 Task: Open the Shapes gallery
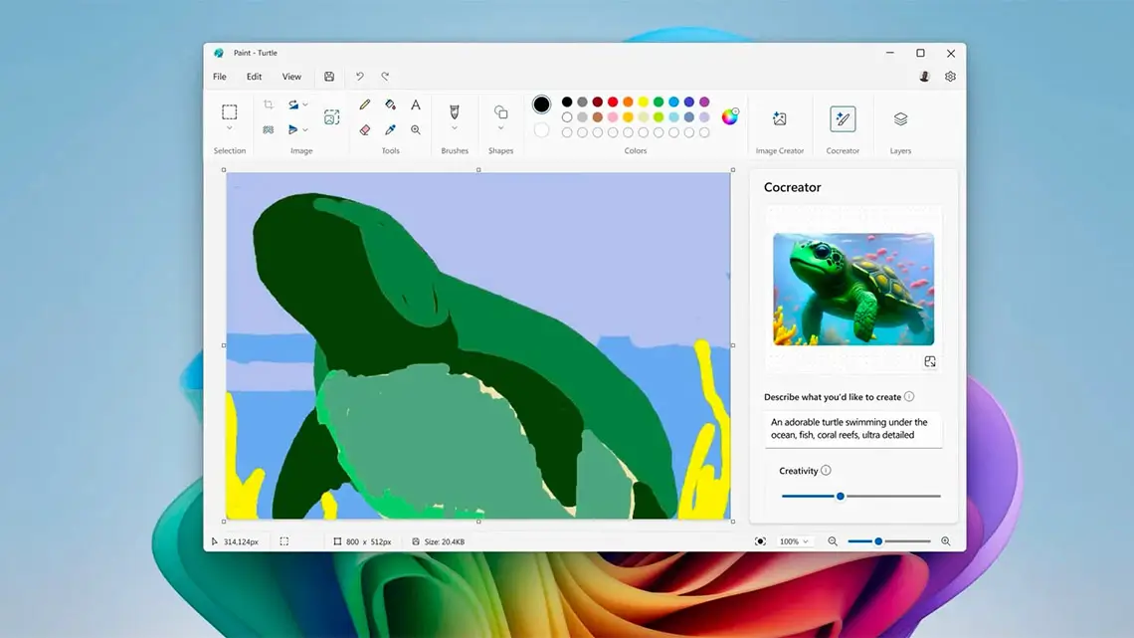tap(500, 111)
